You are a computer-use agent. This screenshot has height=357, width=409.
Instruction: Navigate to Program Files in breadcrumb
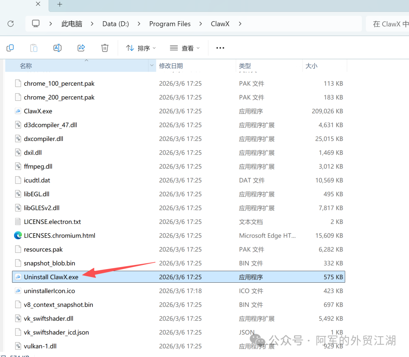tap(170, 23)
